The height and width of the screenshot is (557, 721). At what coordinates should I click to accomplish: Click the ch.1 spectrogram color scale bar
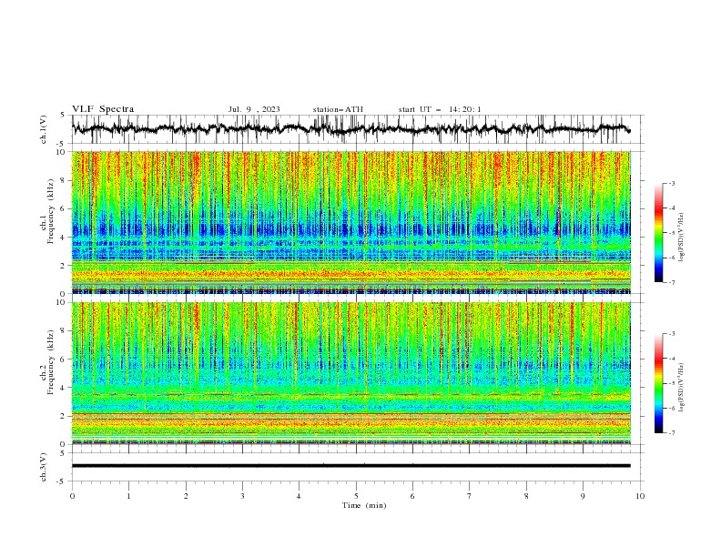tap(658, 233)
